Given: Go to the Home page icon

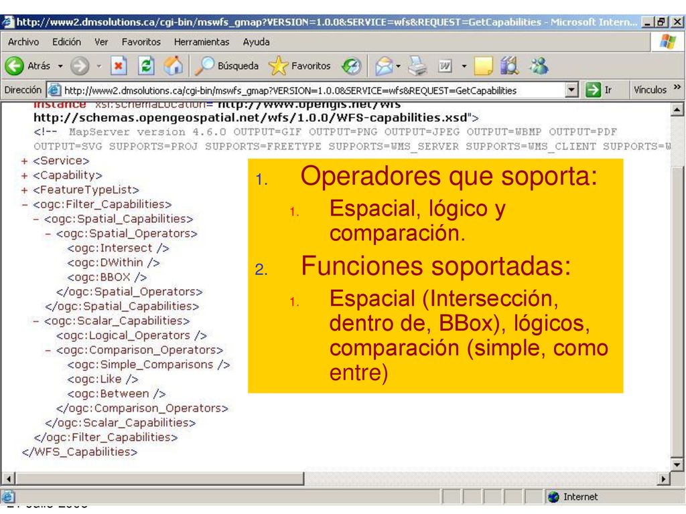Looking at the screenshot, I should pyautogui.click(x=174, y=66).
